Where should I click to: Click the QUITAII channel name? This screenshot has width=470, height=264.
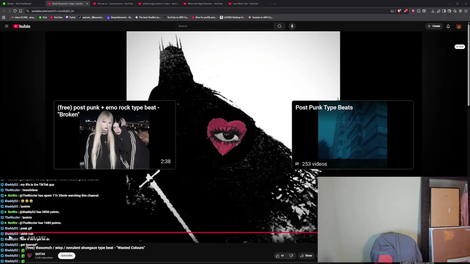point(40,254)
